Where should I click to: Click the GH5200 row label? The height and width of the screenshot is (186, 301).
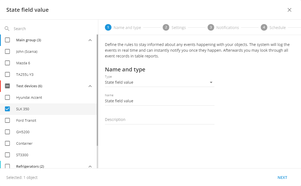pos(23,132)
